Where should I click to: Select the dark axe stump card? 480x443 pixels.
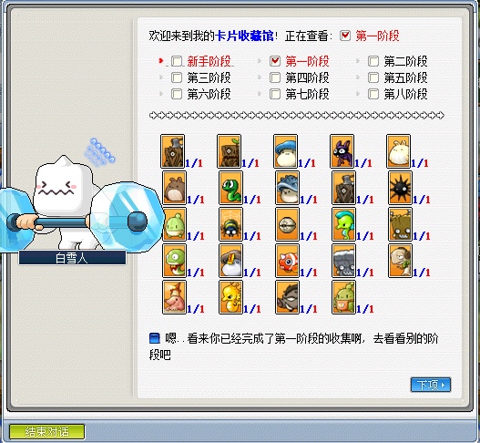343,188
